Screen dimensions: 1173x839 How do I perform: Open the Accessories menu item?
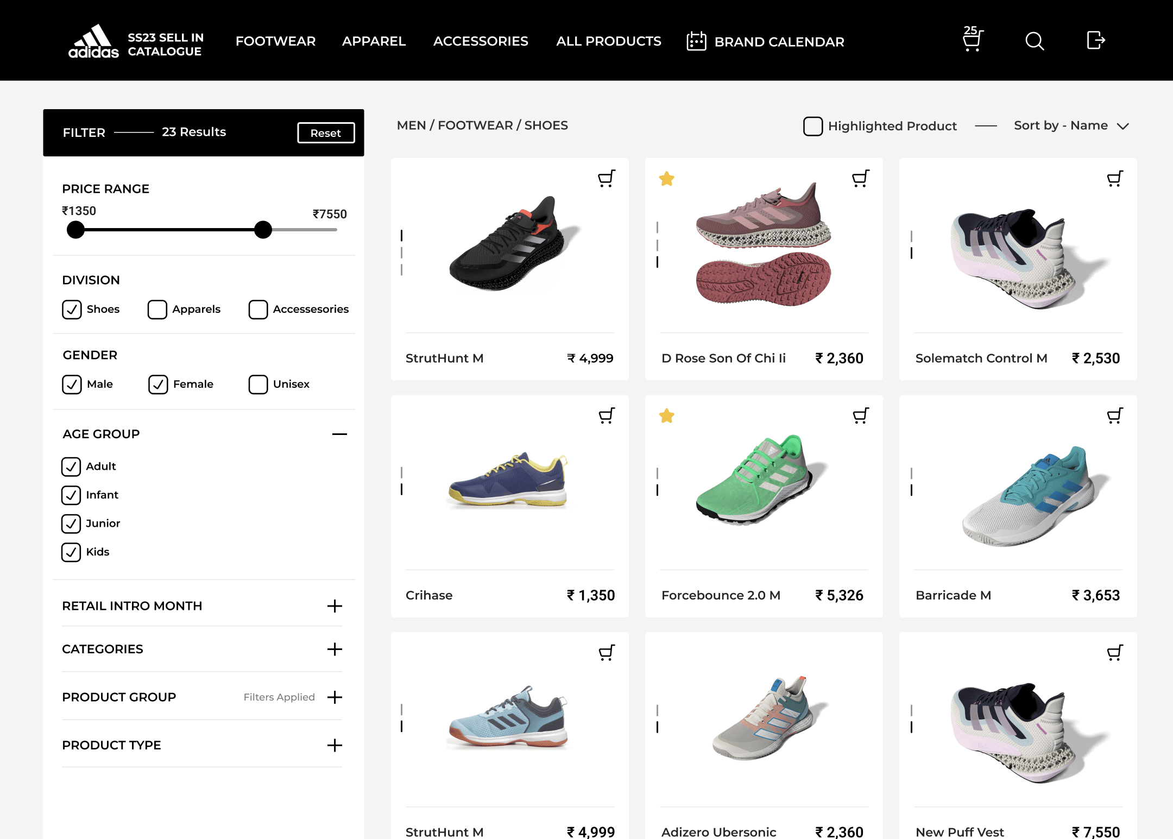pos(481,41)
